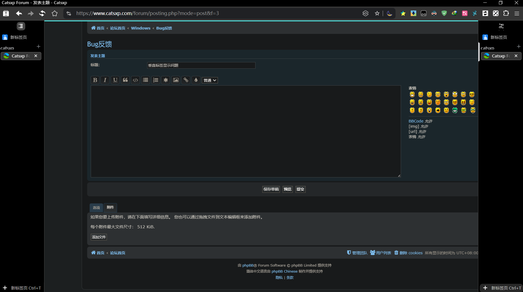
Task: Open 首页 link in top breadcrumb
Action: click(98, 28)
